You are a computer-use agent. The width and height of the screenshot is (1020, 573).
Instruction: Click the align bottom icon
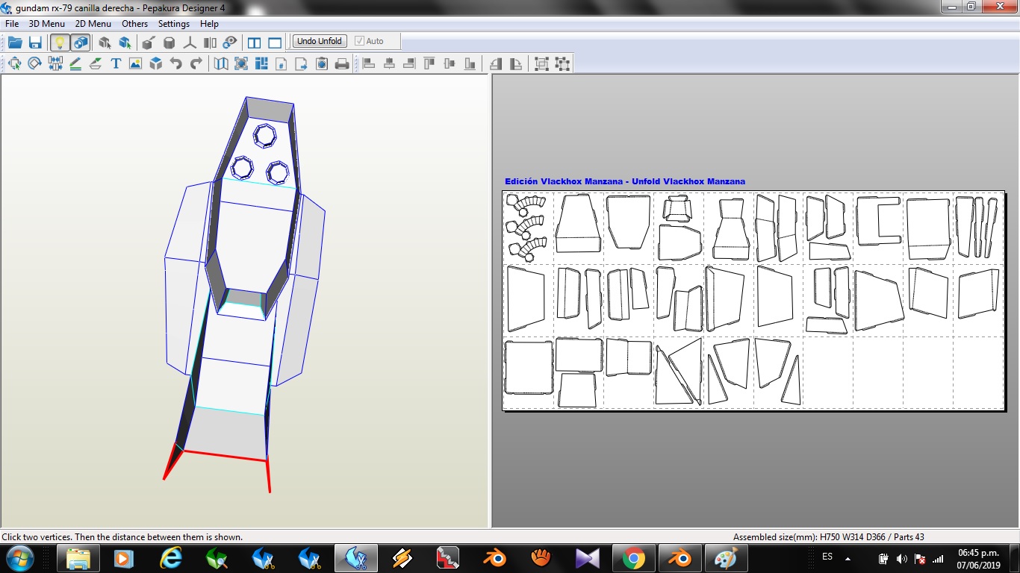(470, 63)
